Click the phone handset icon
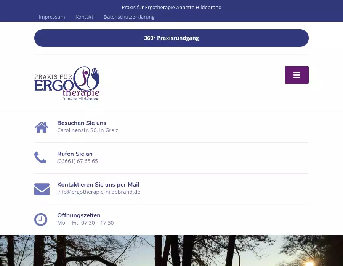 pos(40,157)
